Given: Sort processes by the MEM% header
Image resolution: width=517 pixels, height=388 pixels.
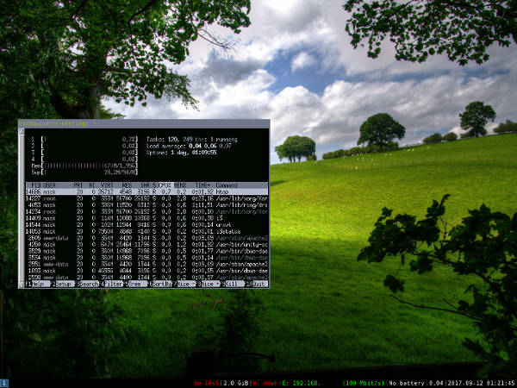Looking at the screenshot, I should pos(180,185).
